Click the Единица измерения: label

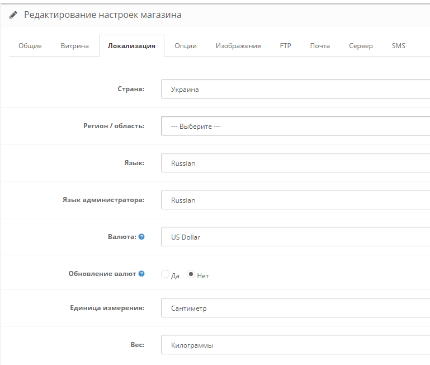tap(107, 308)
